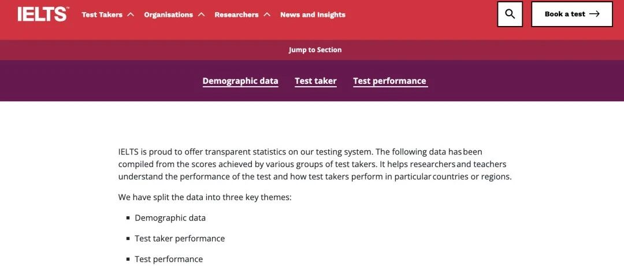Open the Researchers menu
The width and height of the screenshot is (624, 266).
coord(236,14)
